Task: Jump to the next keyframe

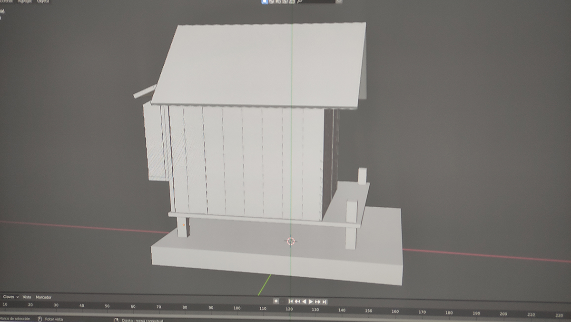Action: [317, 302]
